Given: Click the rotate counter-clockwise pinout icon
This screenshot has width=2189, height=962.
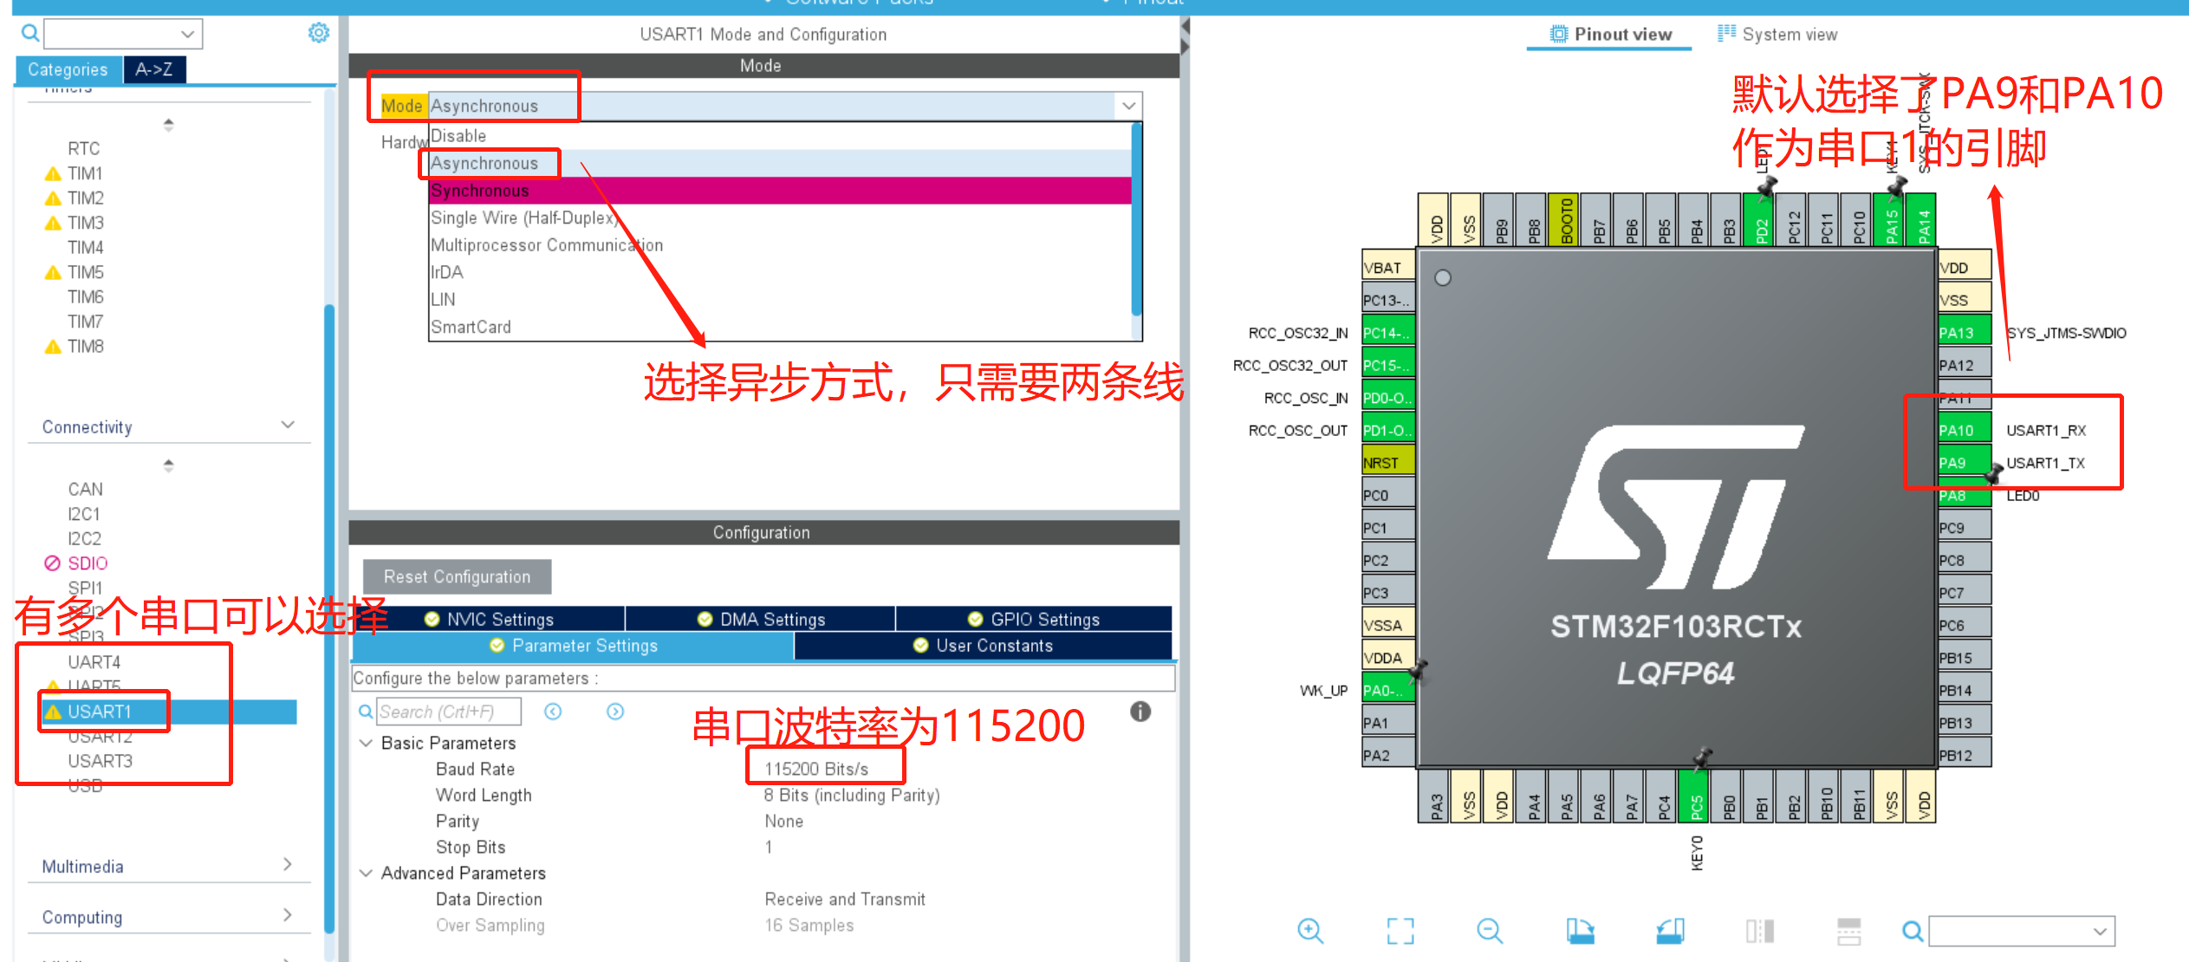Looking at the screenshot, I should [x=1670, y=931].
